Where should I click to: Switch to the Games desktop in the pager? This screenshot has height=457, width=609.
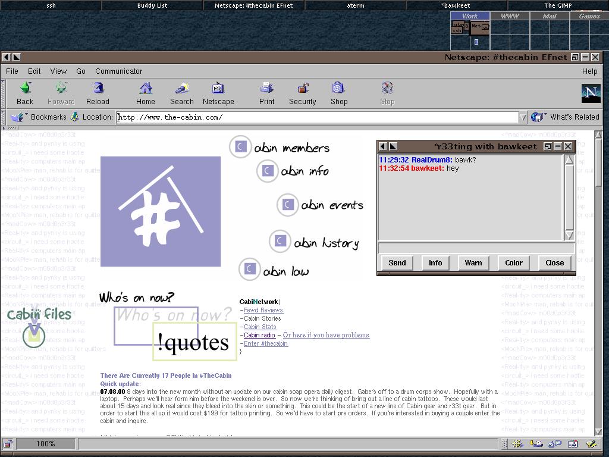point(589,16)
